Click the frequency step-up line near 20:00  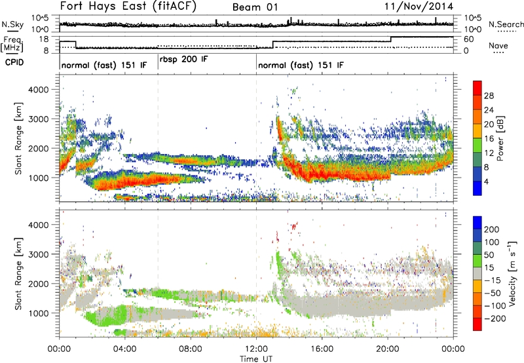[x=390, y=39]
